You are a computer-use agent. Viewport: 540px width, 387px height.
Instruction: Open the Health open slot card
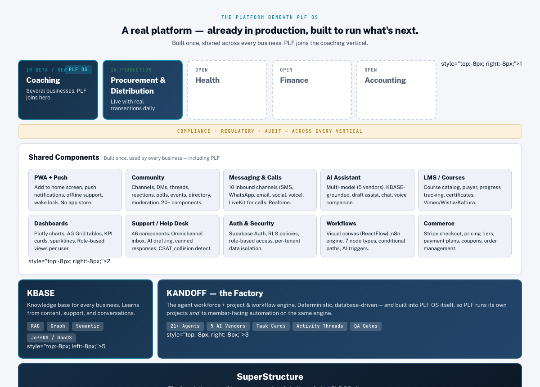pos(227,90)
